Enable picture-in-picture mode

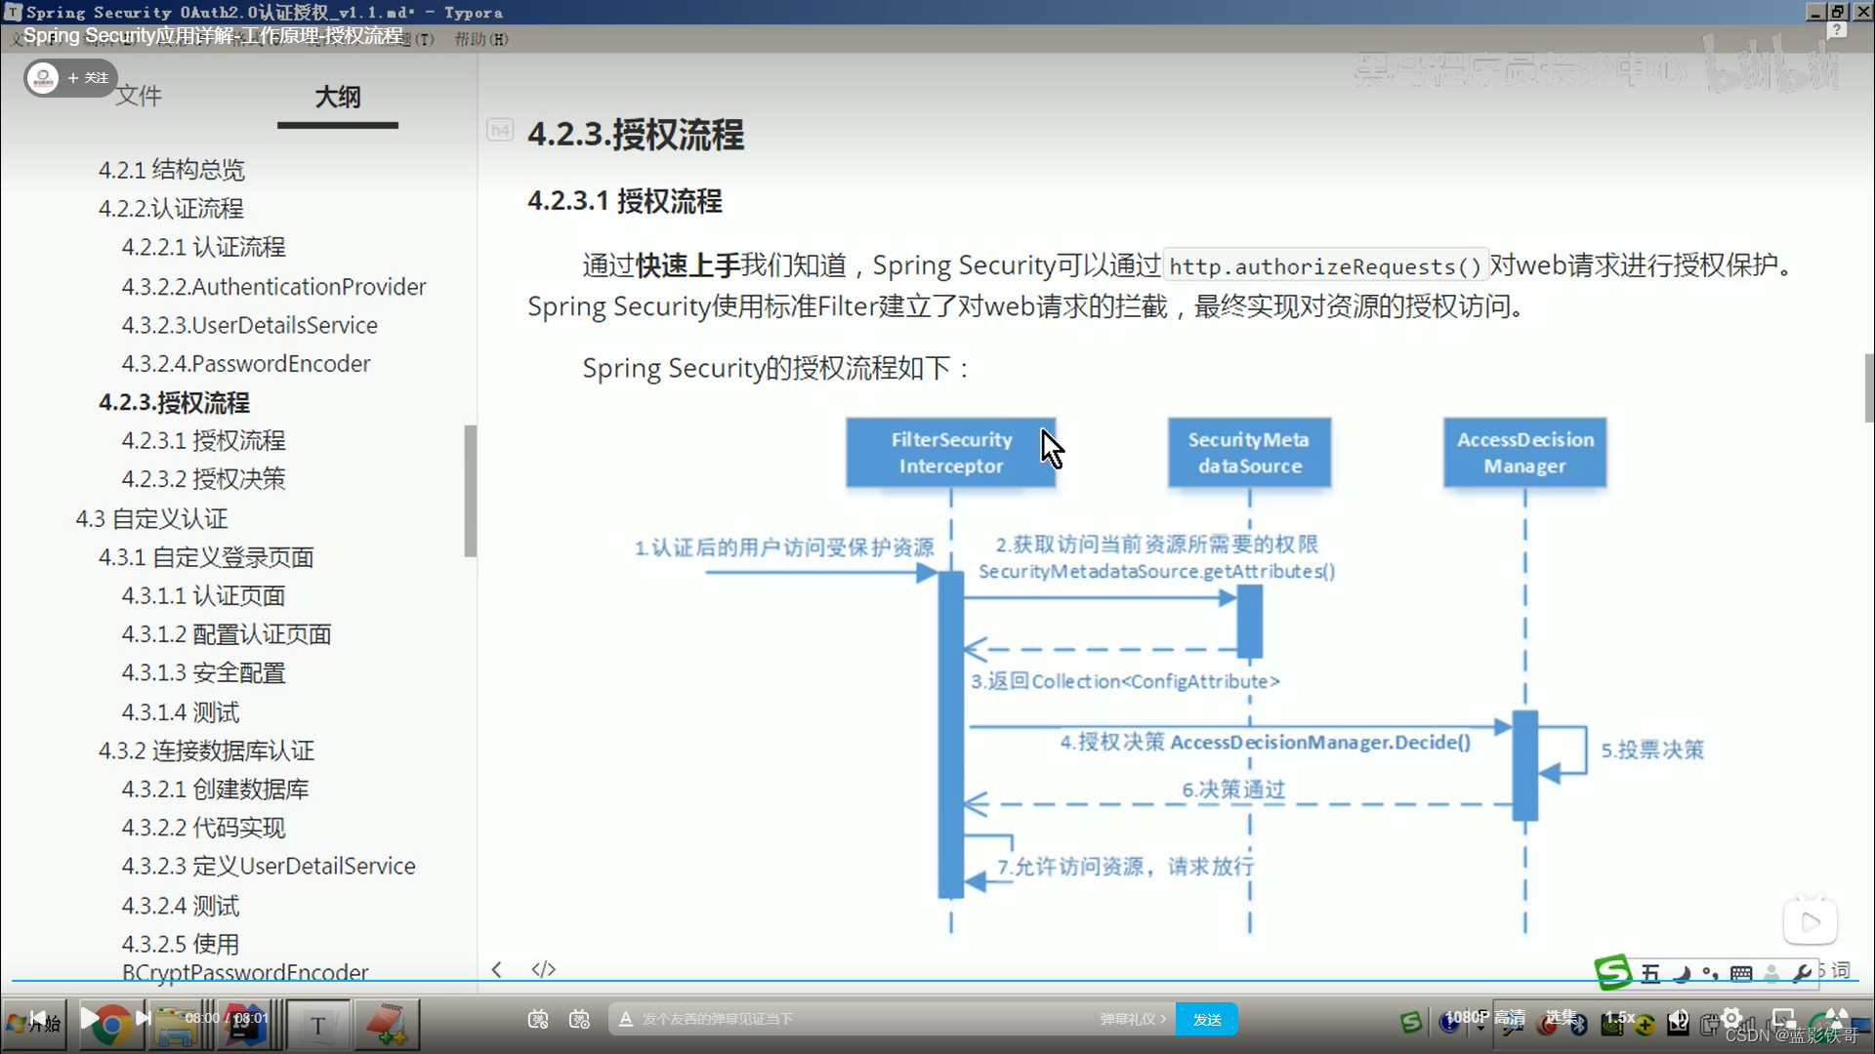[x=1784, y=1018]
